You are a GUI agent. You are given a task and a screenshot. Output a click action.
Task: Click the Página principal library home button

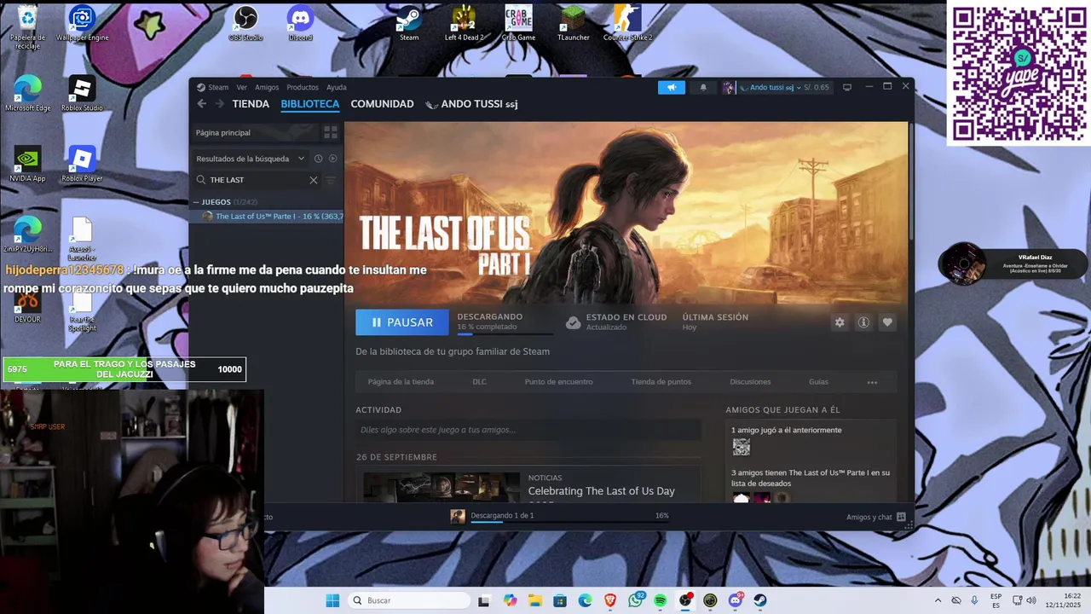click(254, 132)
